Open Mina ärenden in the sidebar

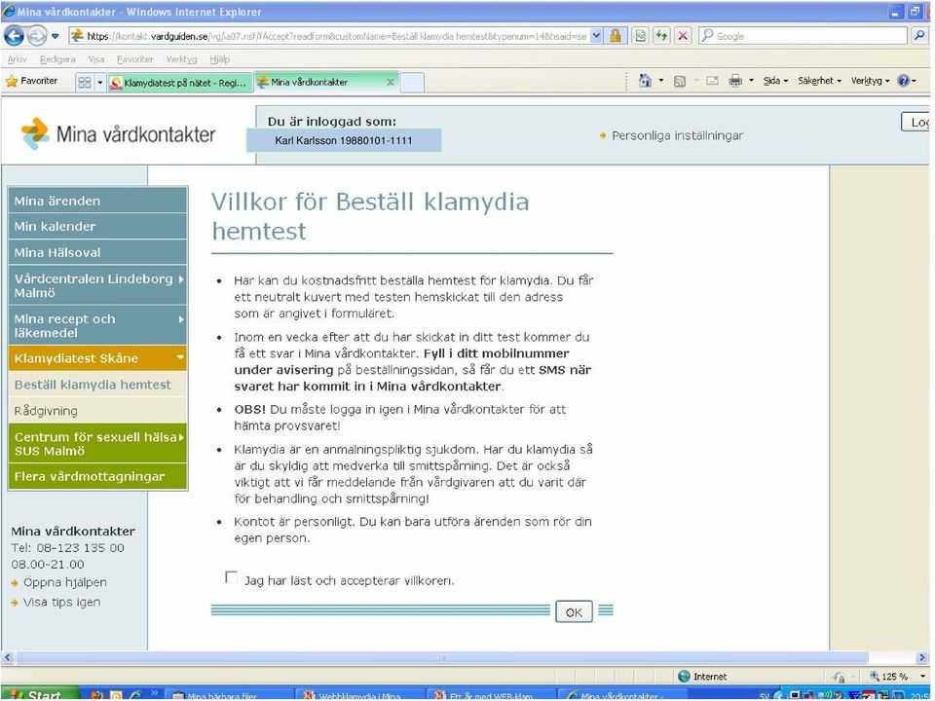(97, 201)
